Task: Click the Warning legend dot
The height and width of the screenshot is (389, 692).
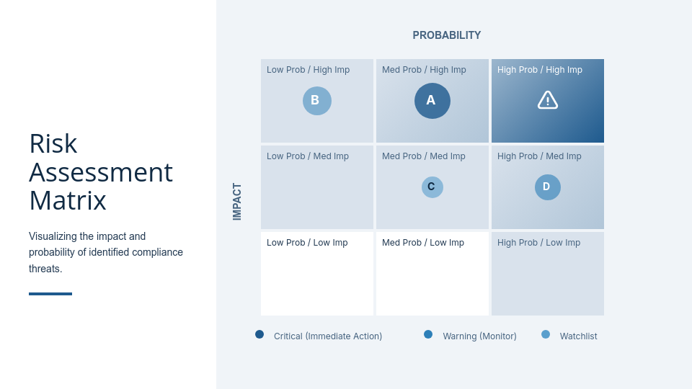Action: point(428,334)
